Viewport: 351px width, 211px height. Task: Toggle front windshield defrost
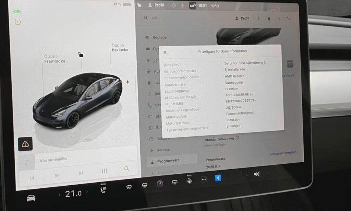(145, 185)
